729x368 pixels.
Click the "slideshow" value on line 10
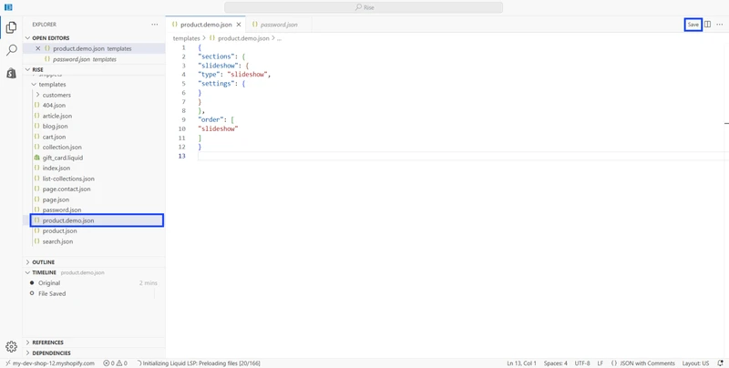[218, 128]
